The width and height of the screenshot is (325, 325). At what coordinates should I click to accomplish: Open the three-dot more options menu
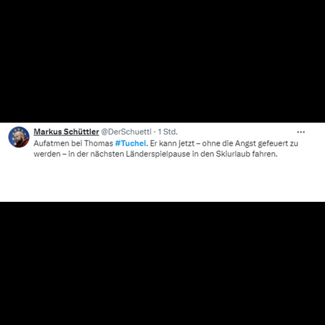pyautogui.click(x=301, y=132)
